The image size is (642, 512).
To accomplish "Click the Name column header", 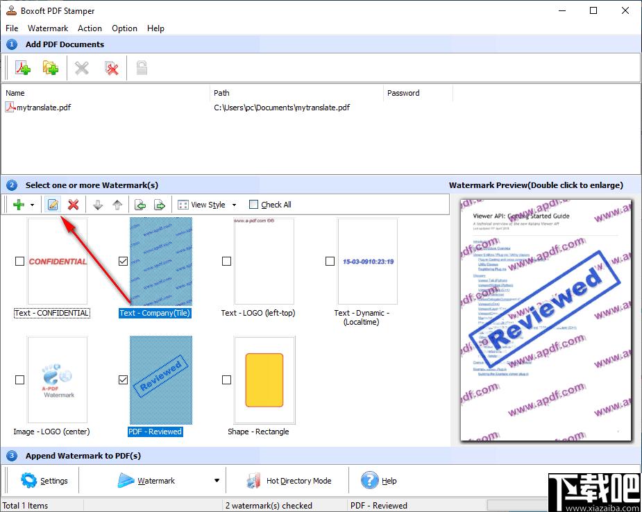I will (15, 93).
